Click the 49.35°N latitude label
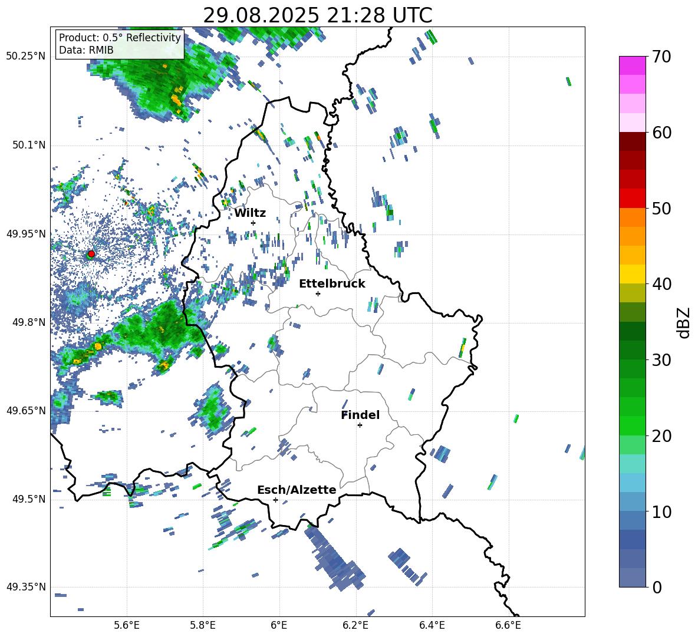 (26, 587)
